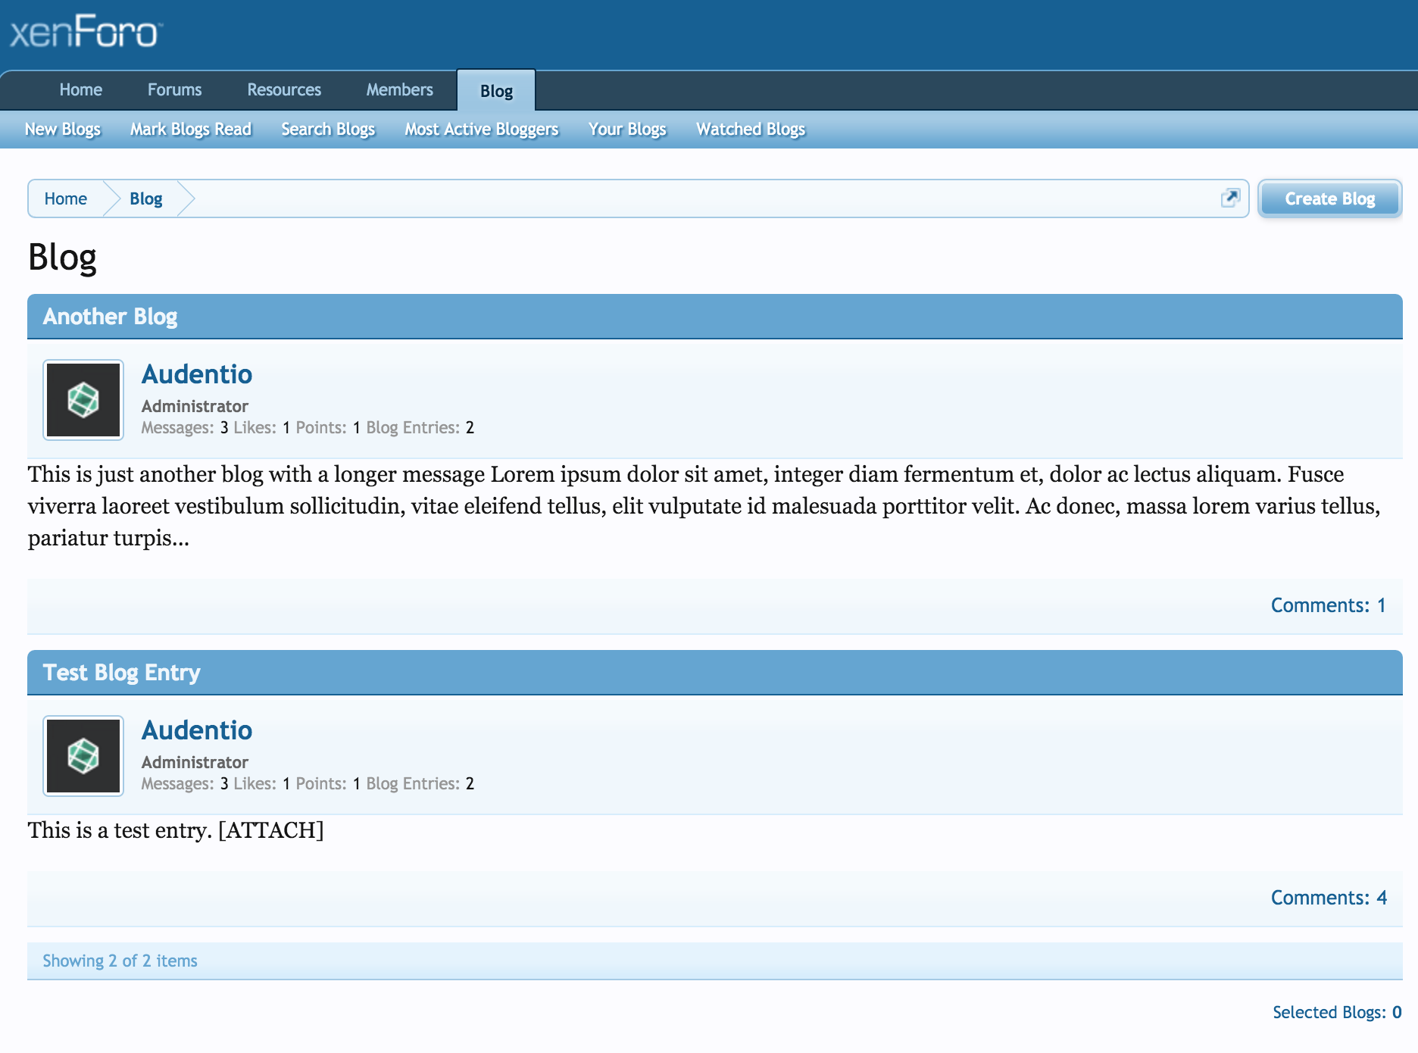This screenshot has height=1053, width=1418.
Task: Open the Another Blog entry title
Action: coord(110,317)
